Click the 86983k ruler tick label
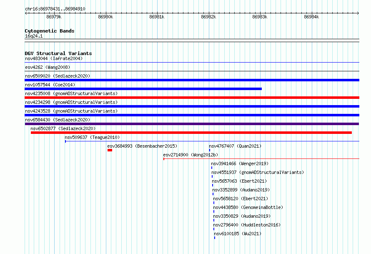This screenshot has width=371, height=254. [260, 17]
